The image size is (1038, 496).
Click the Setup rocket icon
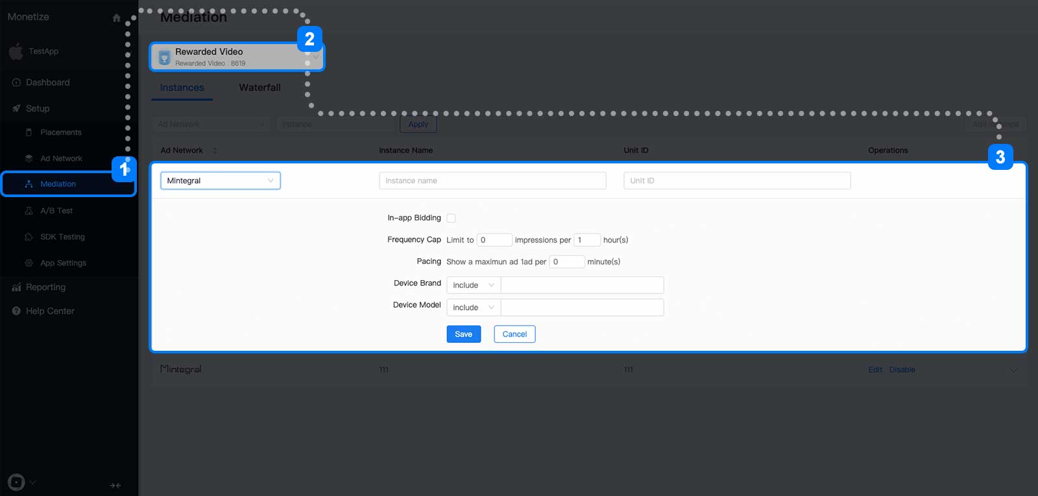pos(16,108)
